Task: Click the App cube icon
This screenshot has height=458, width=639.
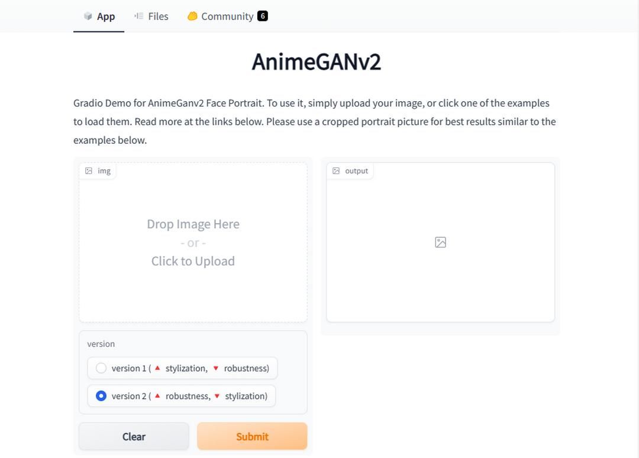Action: pos(88,17)
